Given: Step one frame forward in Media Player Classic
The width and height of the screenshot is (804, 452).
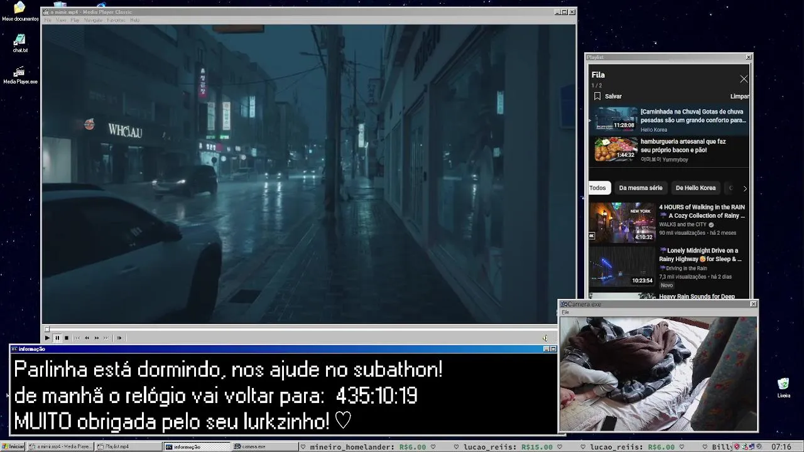Looking at the screenshot, I should pos(119,338).
